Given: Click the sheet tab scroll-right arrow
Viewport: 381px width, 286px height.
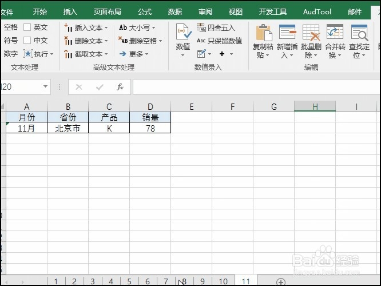Looking at the screenshot, I should pos(23,282).
